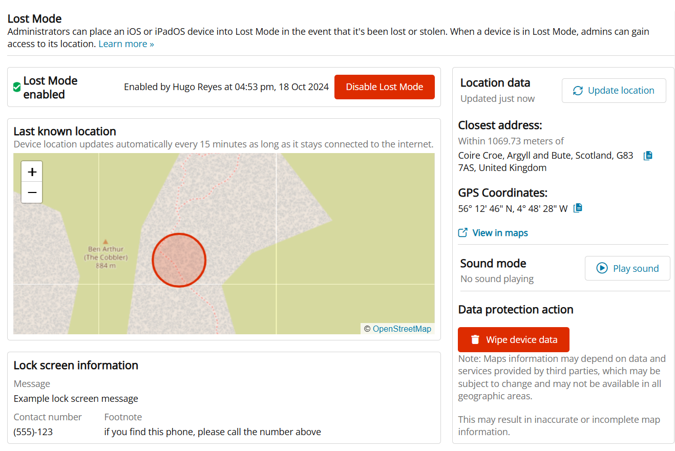Click the trash icon on Wipe device data
This screenshot has width=675, height=451.
tap(475, 339)
